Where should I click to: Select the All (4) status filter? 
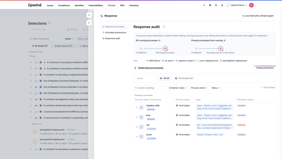(164, 78)
